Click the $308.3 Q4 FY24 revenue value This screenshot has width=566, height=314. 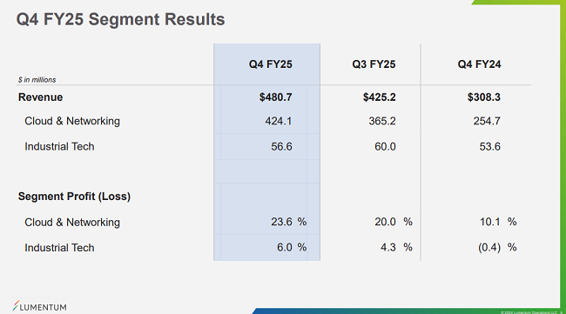point(483,97)
